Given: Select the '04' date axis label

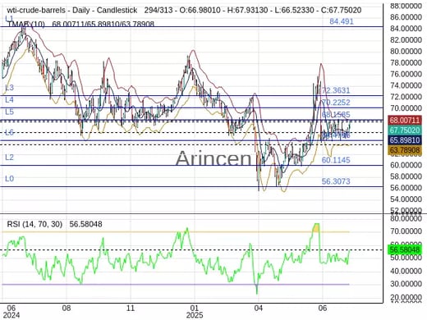Looking at the screenshot, I should pos(259,309).
